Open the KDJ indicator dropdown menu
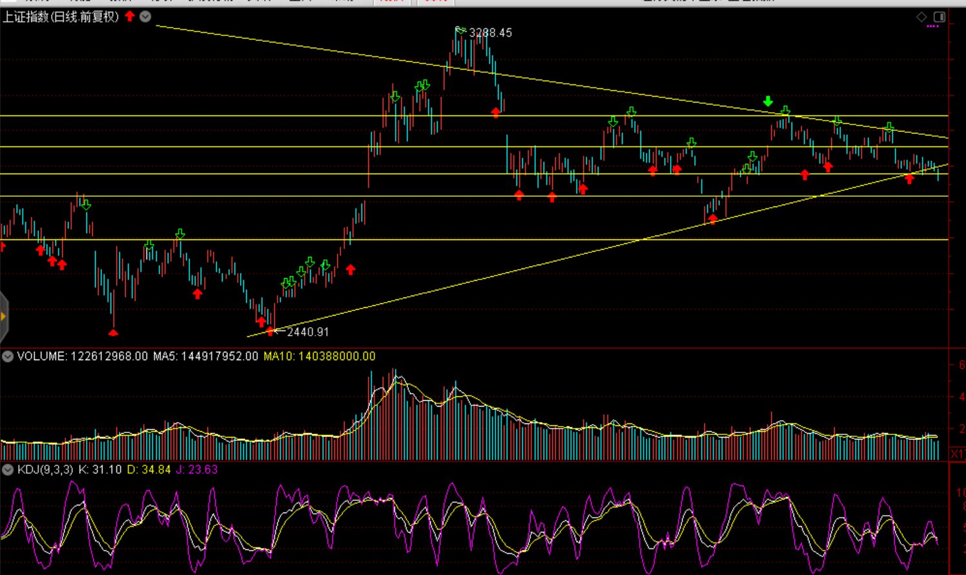Viewport: 966px width, 575px height. (8, 470)
